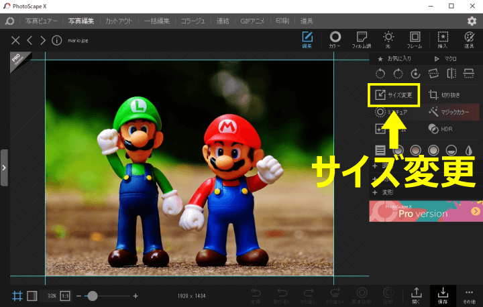This screenshot has width=483, height=307.
Task: Switch to カットアウト (Cutout) tab
Action: click(x=119, y=21)
